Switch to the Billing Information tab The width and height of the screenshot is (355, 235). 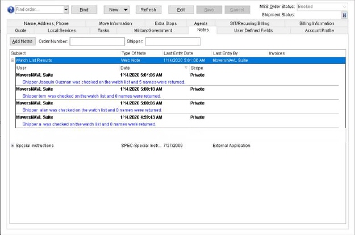316,23
